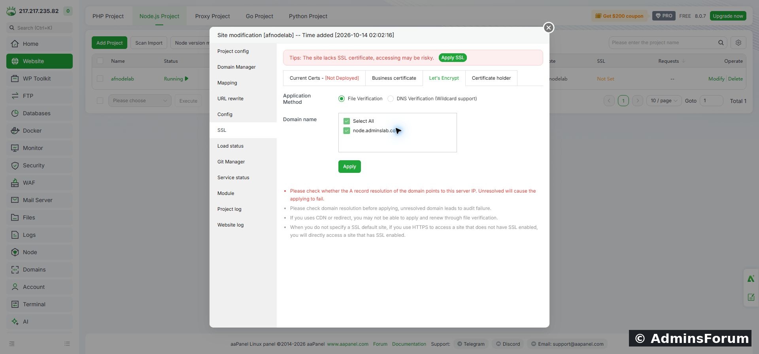Click the Docker whale icon
Screen dimensions: 759x354
coord(15,131)
